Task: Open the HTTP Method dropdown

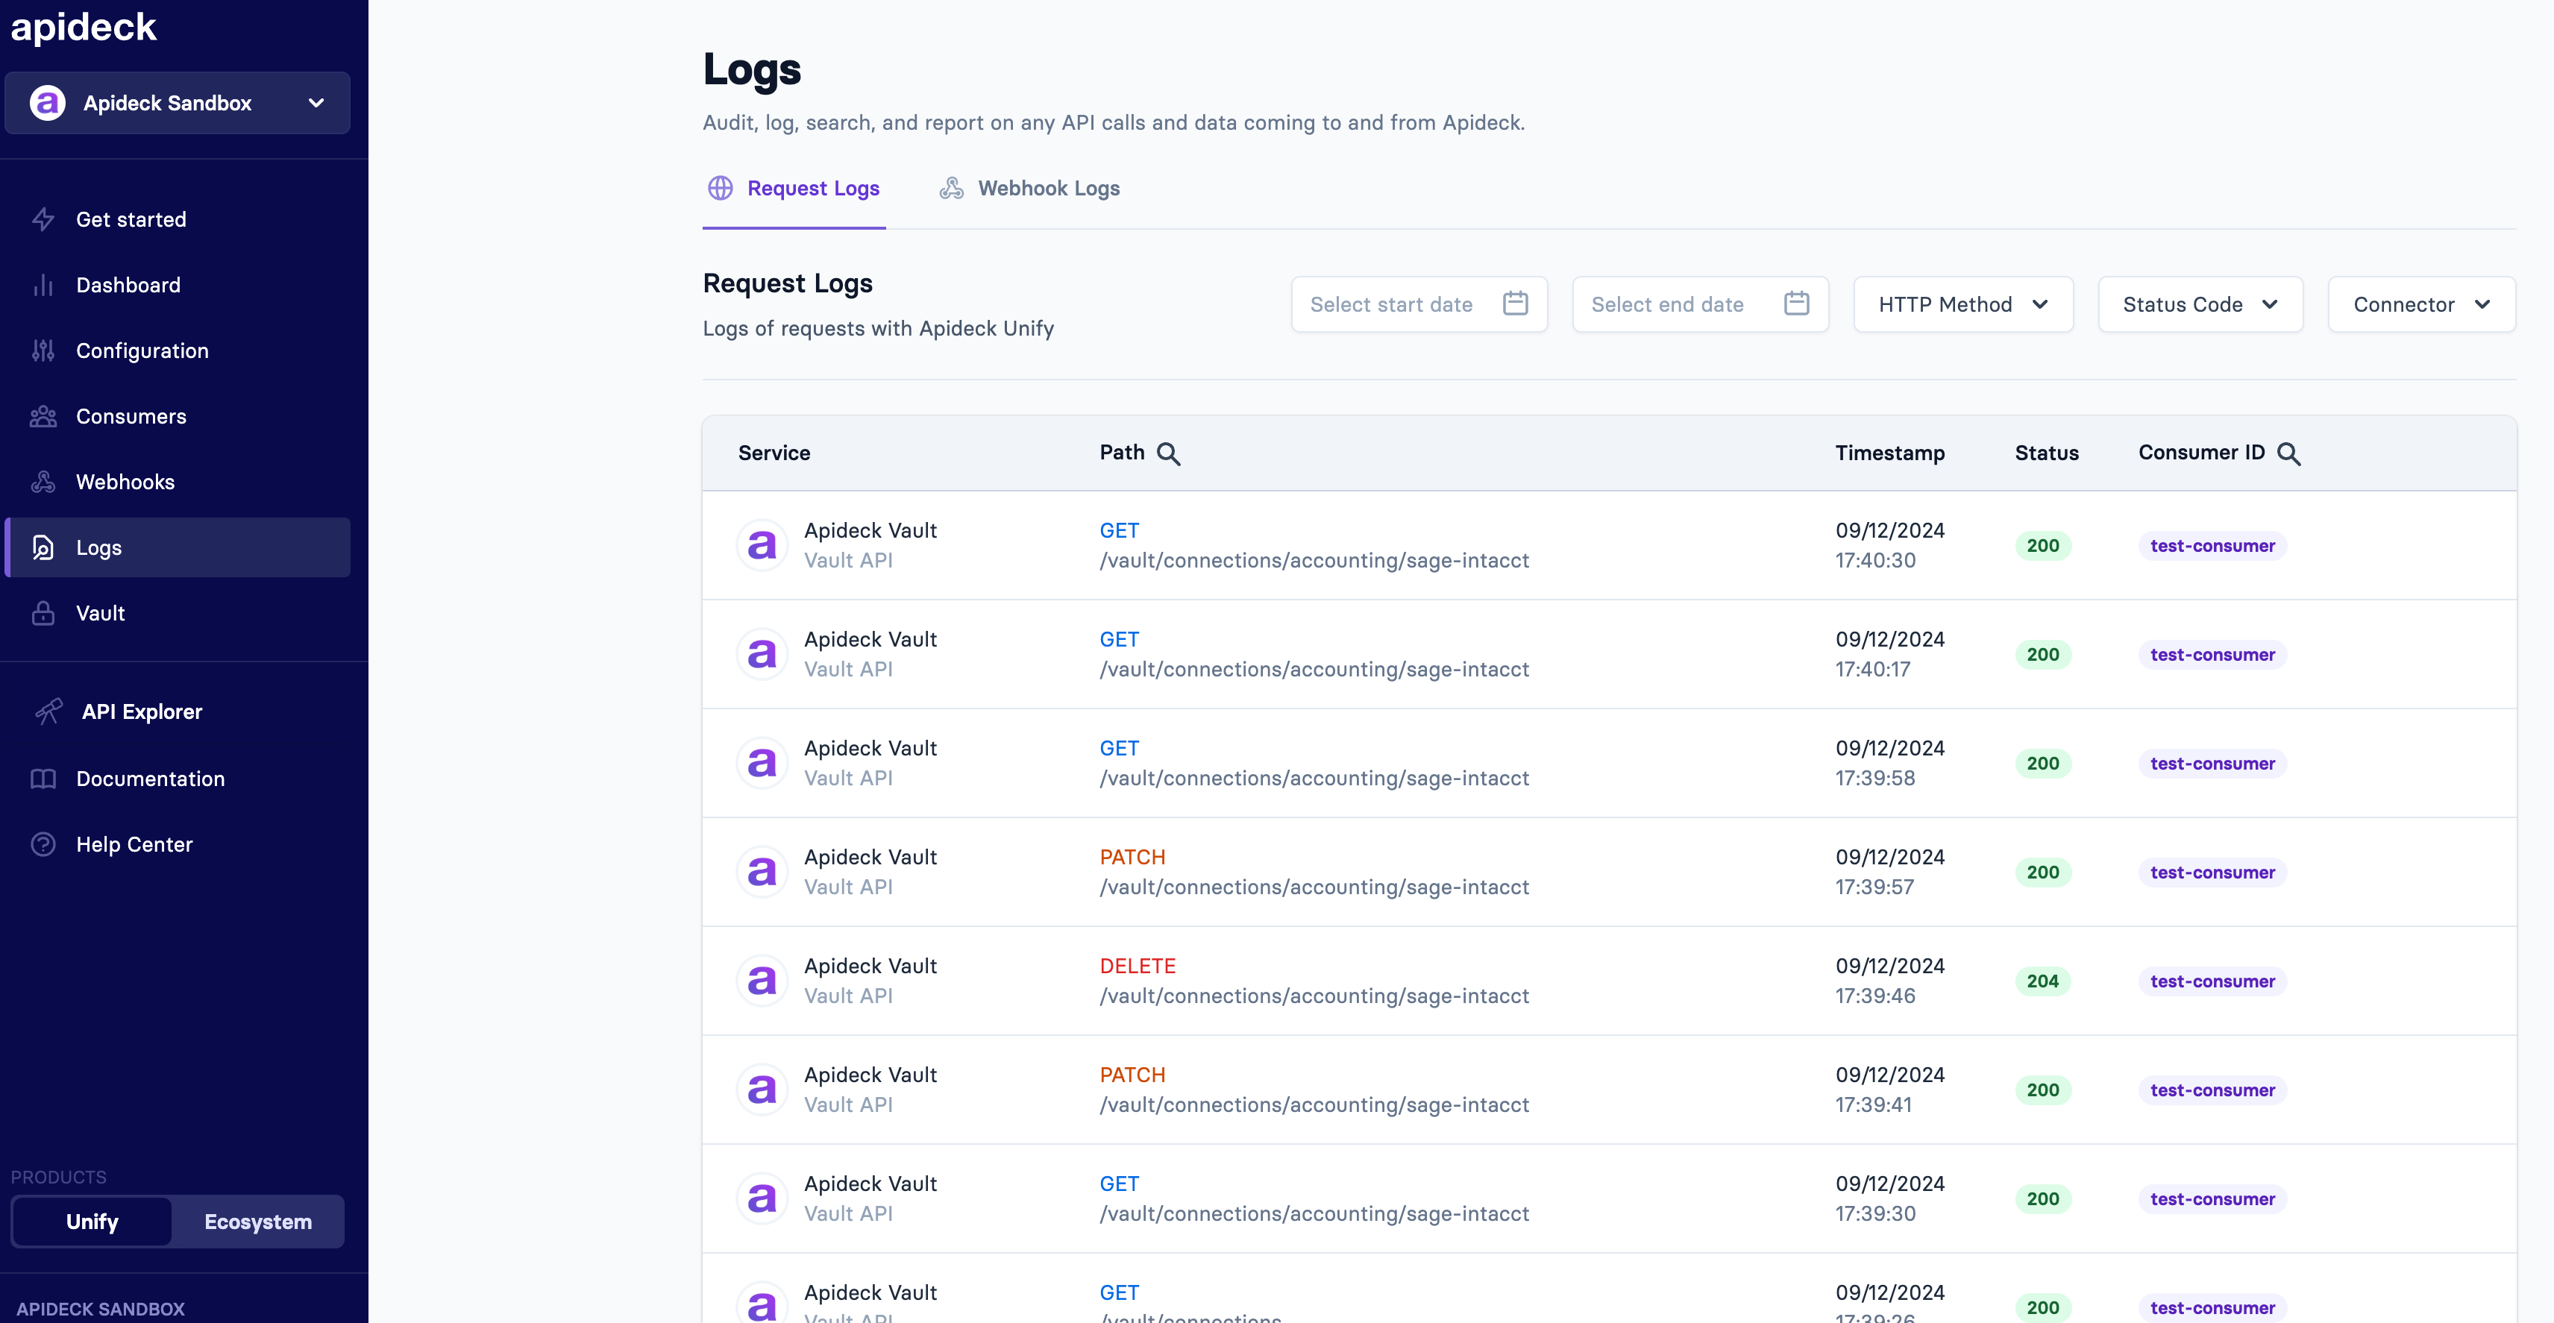Action: [x=1962, y=304]
